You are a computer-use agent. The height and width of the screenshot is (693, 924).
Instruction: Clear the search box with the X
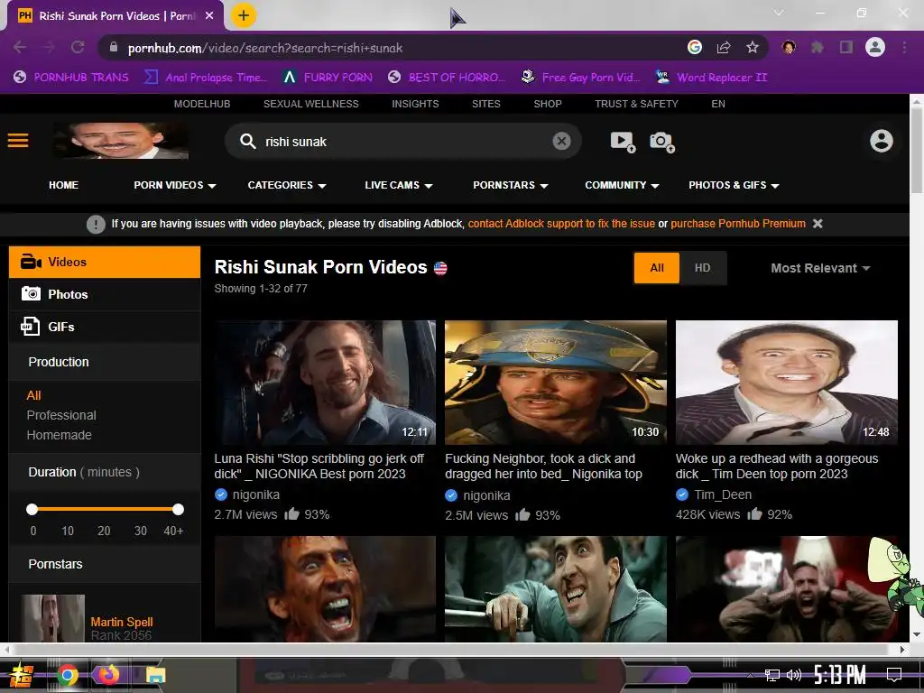coord(561,142)
